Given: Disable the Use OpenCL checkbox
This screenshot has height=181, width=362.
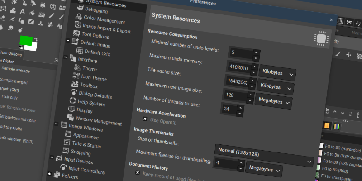Looking at the screenshot, I should (x=145, y=119).
